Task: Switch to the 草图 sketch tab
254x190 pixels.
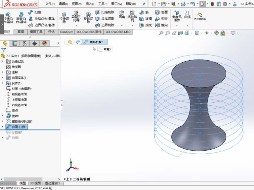Action: click(x=21, y=32)
